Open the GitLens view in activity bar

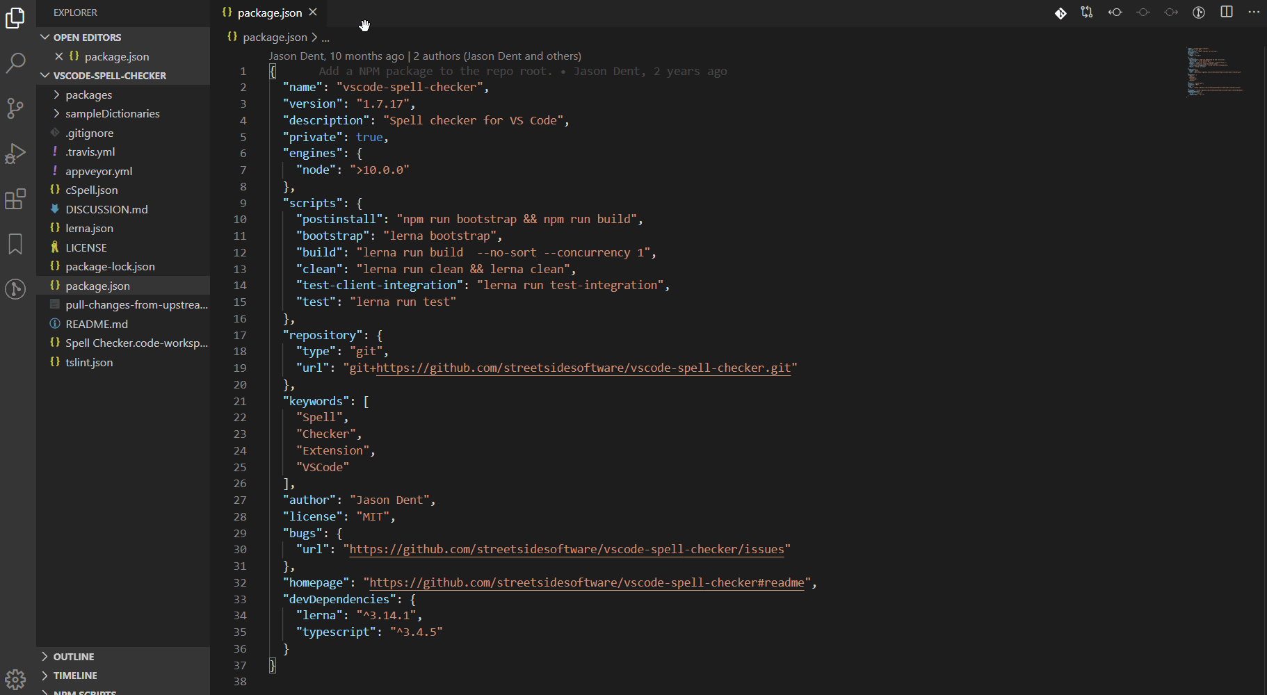point(15,288)
